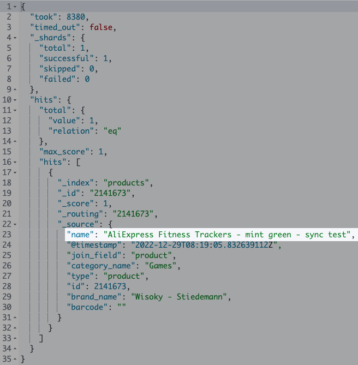Click the "failed" key
The height and width of the screenshot is (365, 358).
pyautogui.click(x=57, y=79)
